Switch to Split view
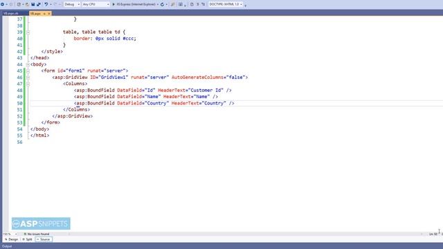443x249 pixels. (x=27, y=239)
